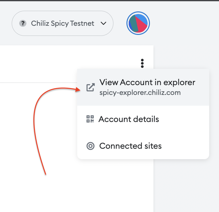219x212 pixels.
Task: Click the external link icon beside View Account
Action: click(x=90, y=87)
